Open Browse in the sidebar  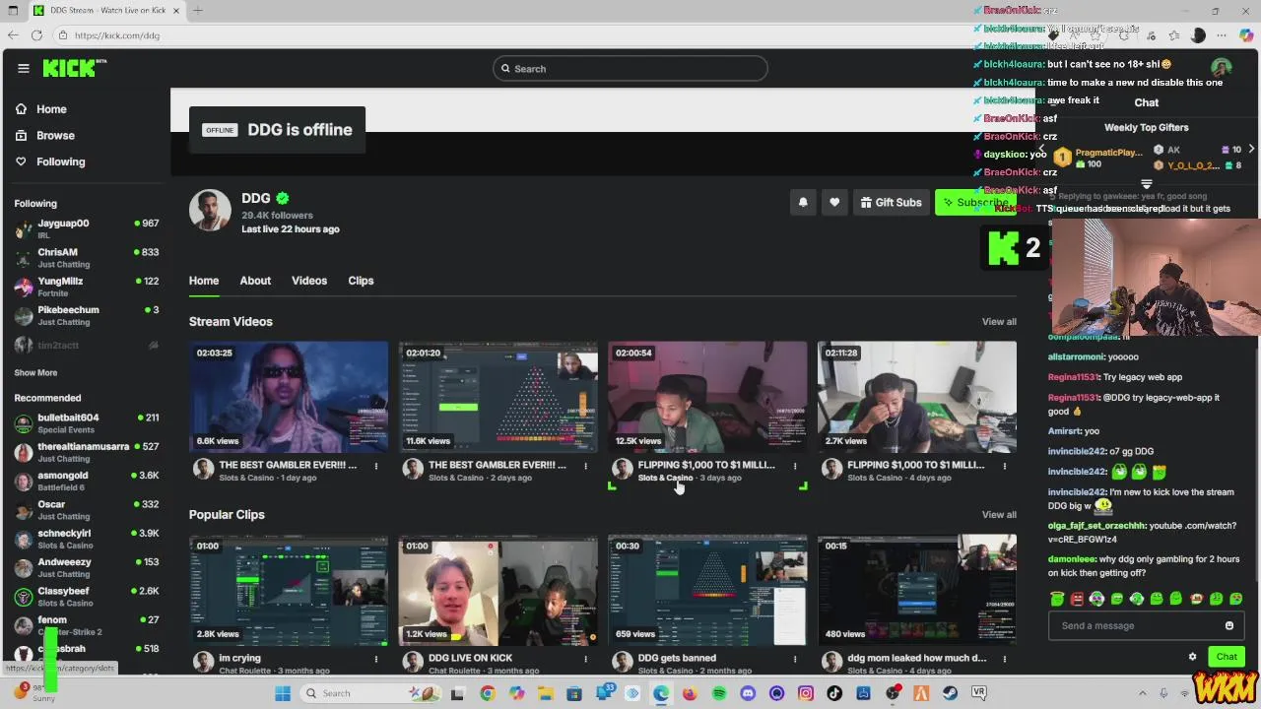(45, 136)
